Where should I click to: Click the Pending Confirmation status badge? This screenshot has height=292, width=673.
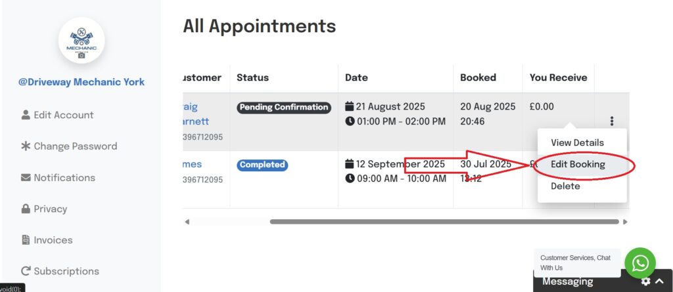(x=284, y=108)
